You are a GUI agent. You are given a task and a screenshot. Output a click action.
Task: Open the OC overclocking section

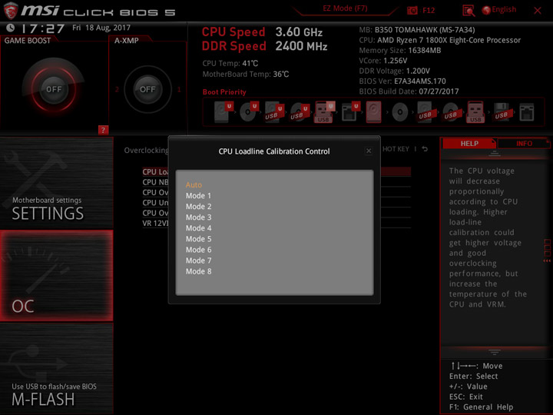[x=56, y=276]
